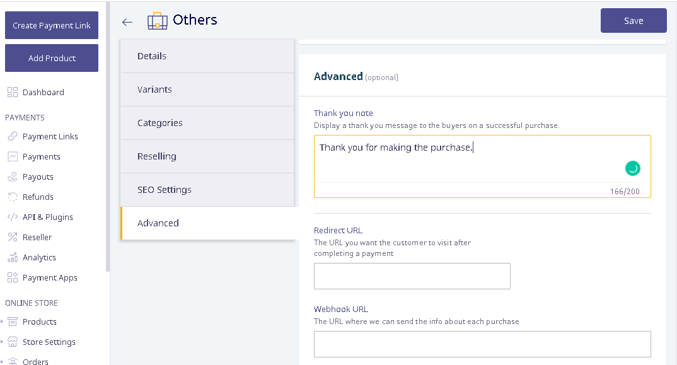The image size is (677, 365).
Task: Open Payments via its chart icon
Action: (13, 156)
